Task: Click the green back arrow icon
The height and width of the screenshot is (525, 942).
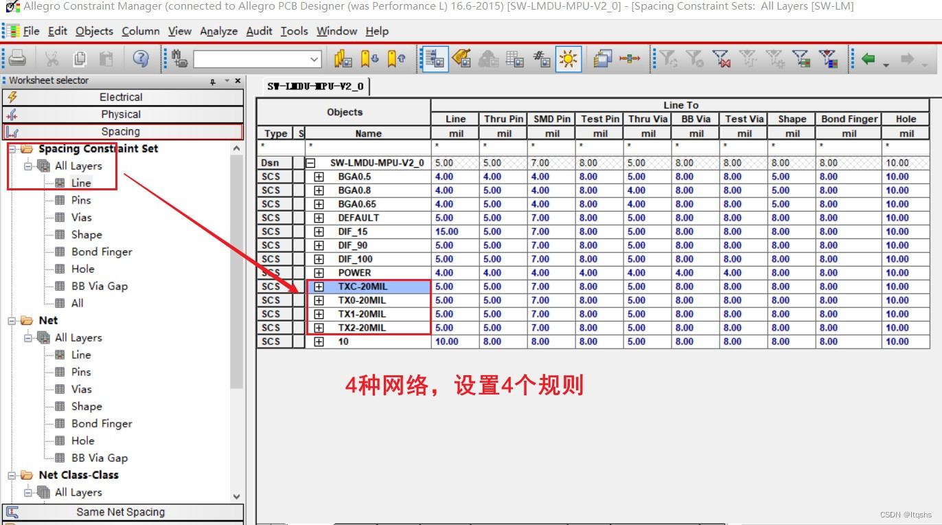Action: point(869,59)
